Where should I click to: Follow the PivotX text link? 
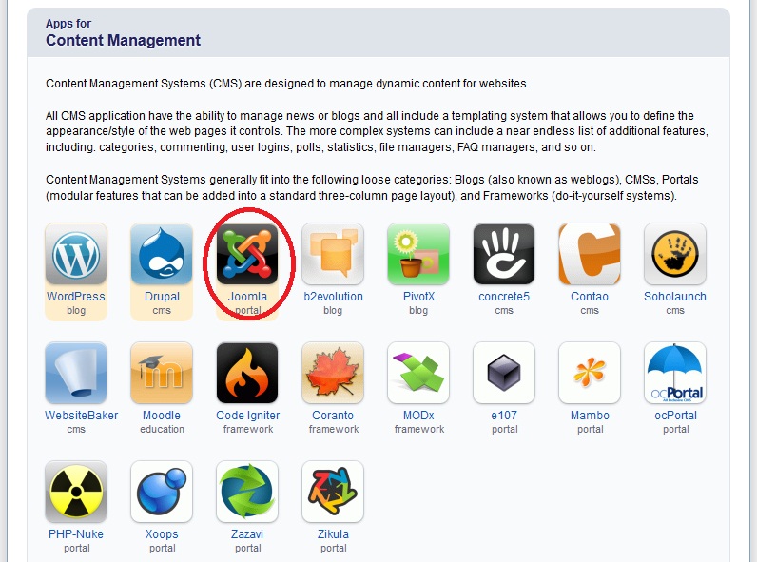point(418,297)
